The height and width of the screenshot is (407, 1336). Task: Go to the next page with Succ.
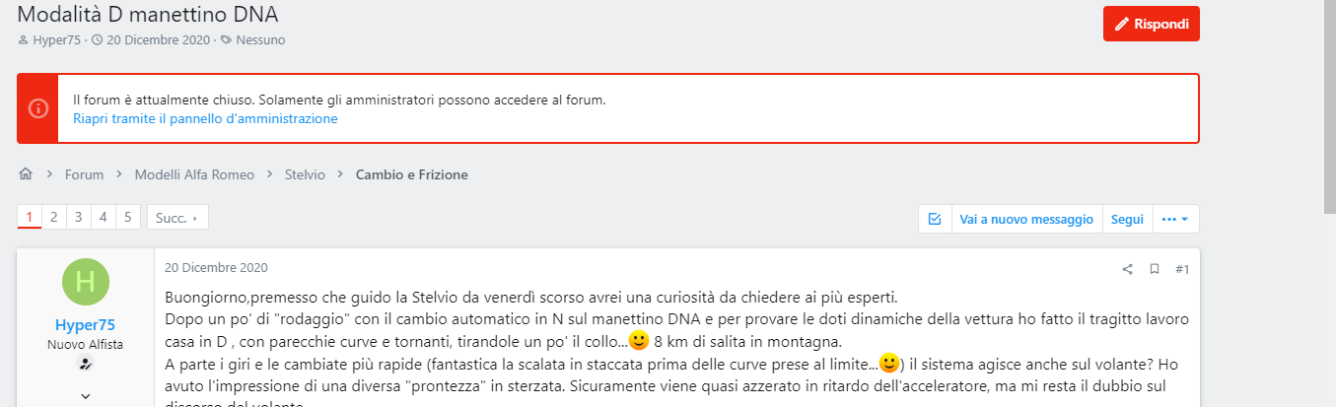177,218
